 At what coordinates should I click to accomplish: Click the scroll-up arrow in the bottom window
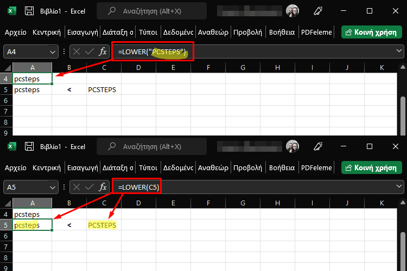coord(403,203)
